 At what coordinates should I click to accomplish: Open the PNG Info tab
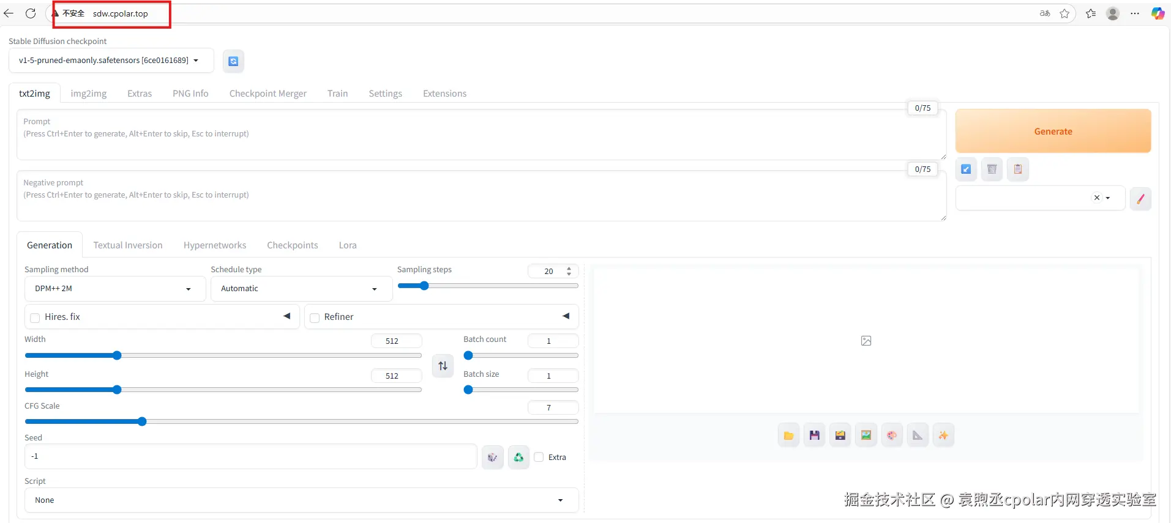(190, 94)
